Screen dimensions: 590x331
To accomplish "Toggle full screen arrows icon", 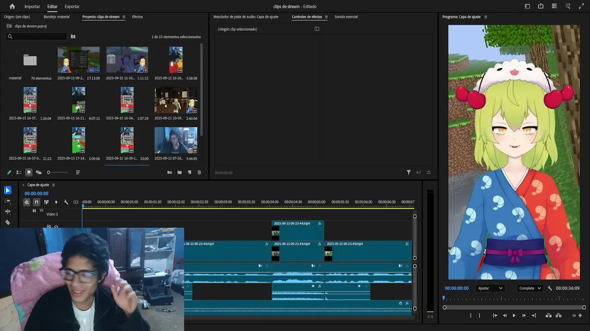I will coord(581,6).
